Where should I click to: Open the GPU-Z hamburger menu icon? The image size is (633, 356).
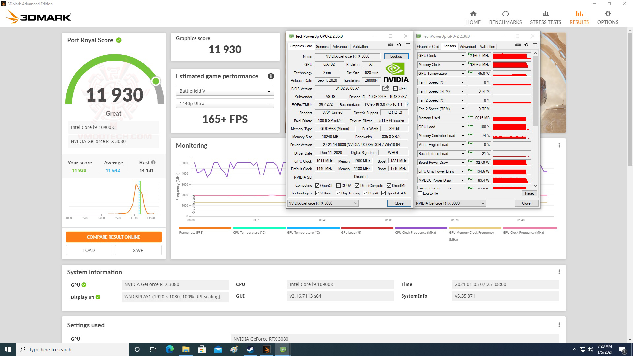(408, 45)
